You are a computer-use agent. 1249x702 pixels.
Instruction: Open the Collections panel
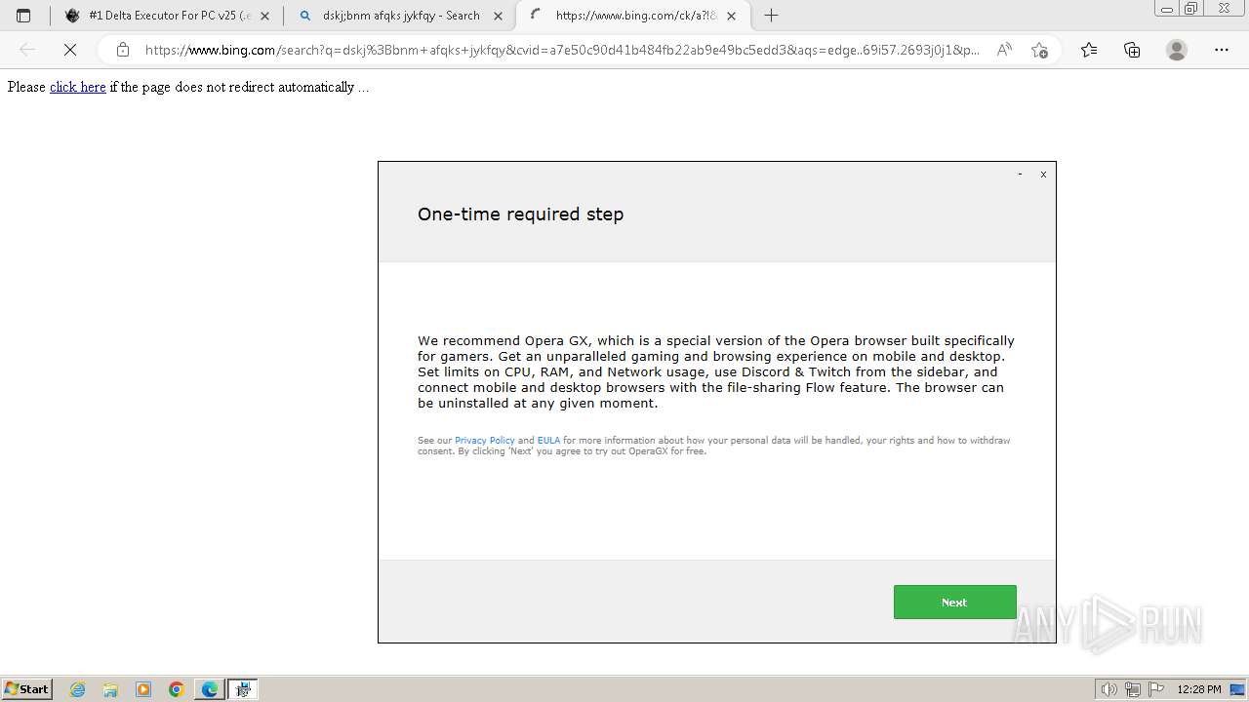(1132, 50)
